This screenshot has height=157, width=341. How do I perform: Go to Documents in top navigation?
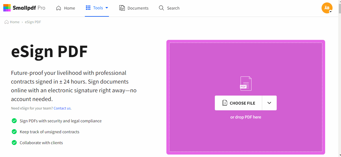tap(134, 8)
